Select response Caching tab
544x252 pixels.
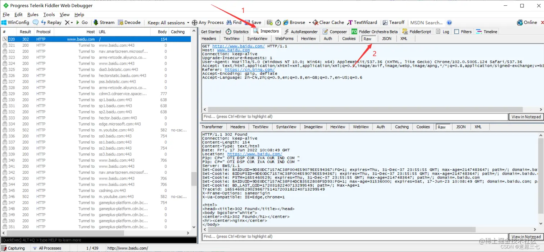[x=402, y=127]
